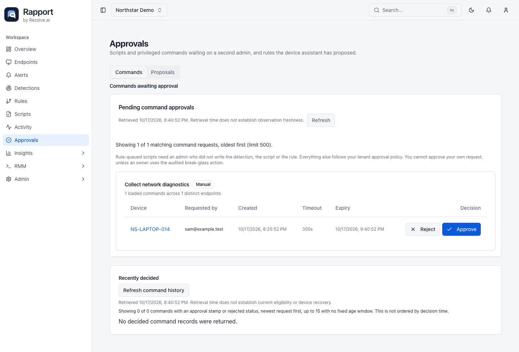Screen dimensions: 519x352
Task: Click the sam@example.test requester cell
Action: 204,229
